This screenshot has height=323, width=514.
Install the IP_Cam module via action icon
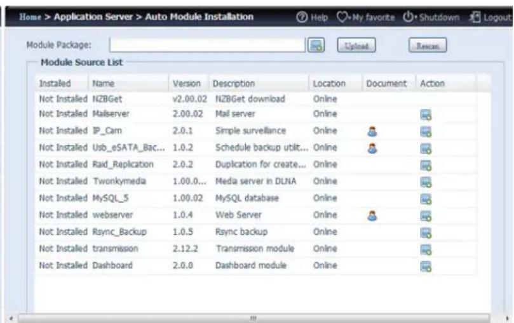[426, 132]
